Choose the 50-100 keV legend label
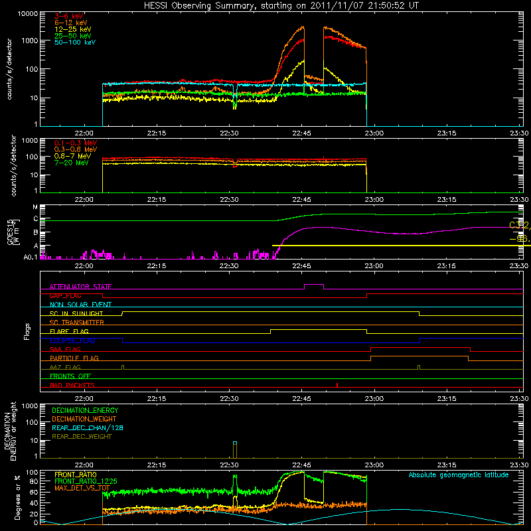The image size is (531, 531). [75, 42]
